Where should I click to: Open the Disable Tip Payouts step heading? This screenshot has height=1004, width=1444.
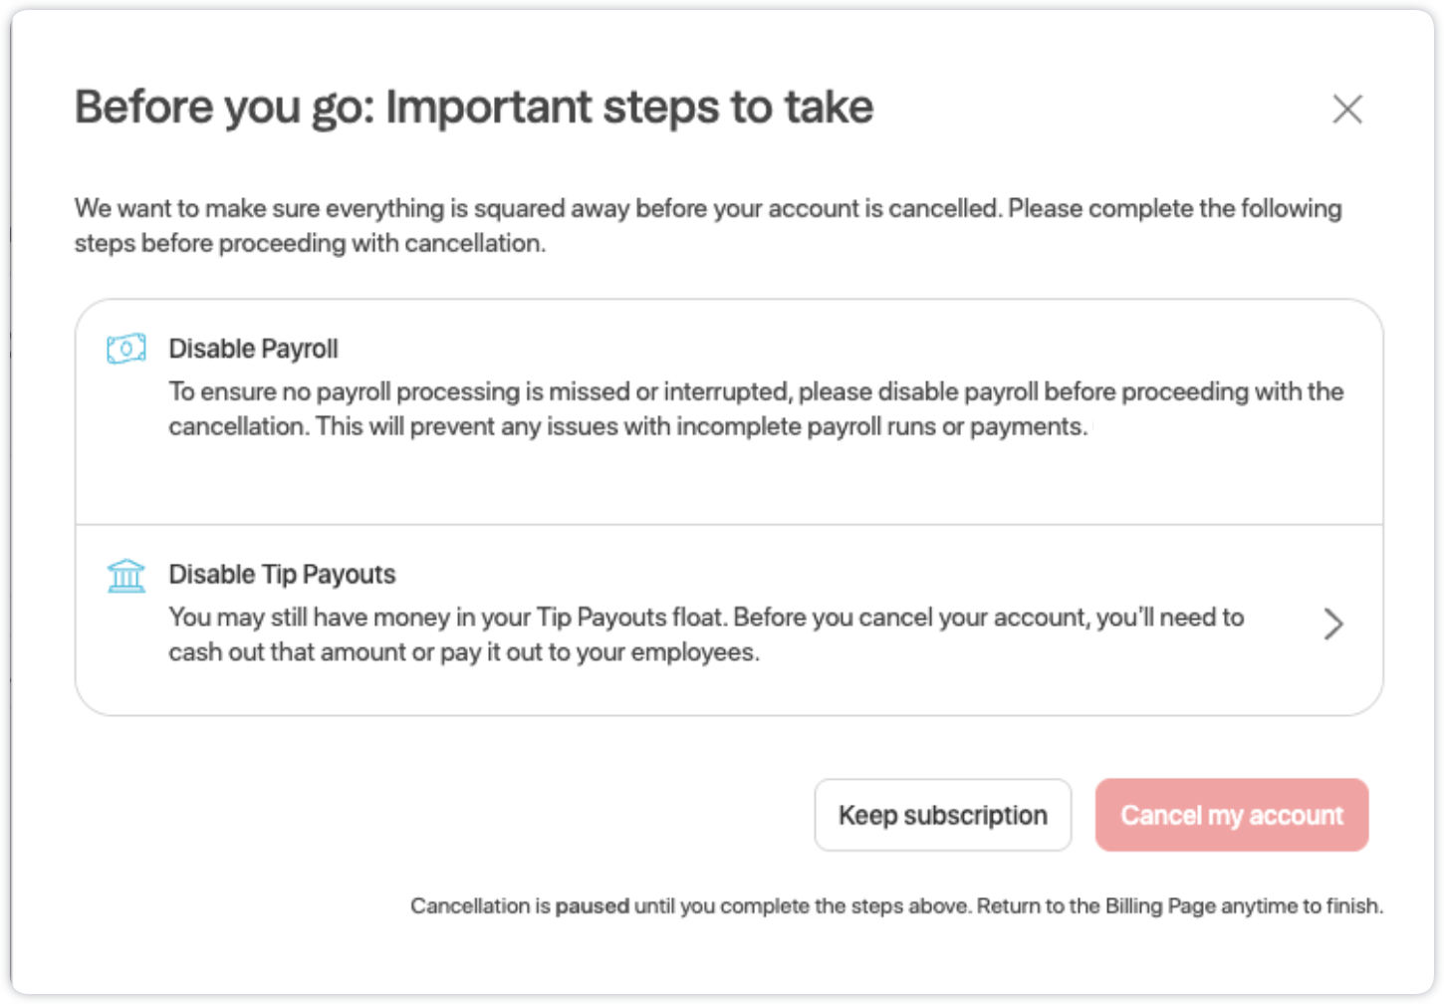coord(282,575)
